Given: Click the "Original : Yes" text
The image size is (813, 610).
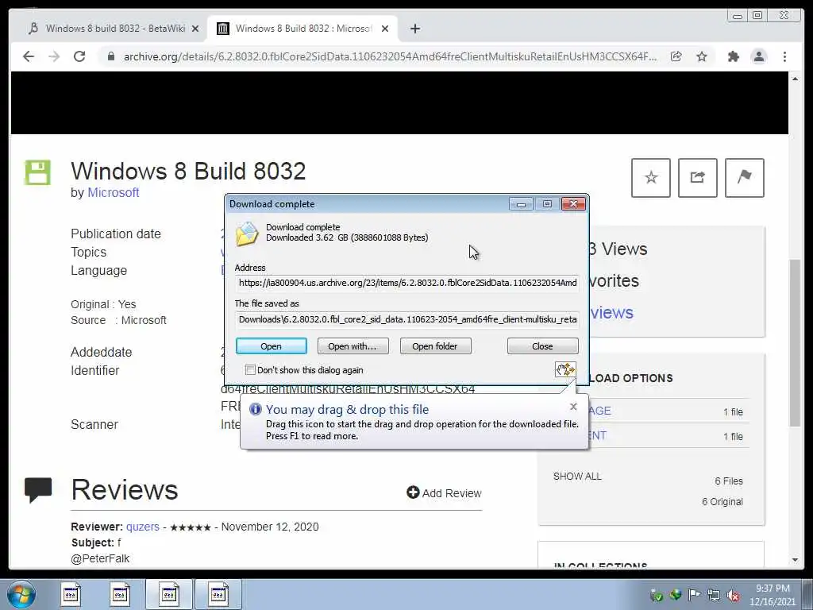Looking at the screenshot, I should tap(103, 304).
